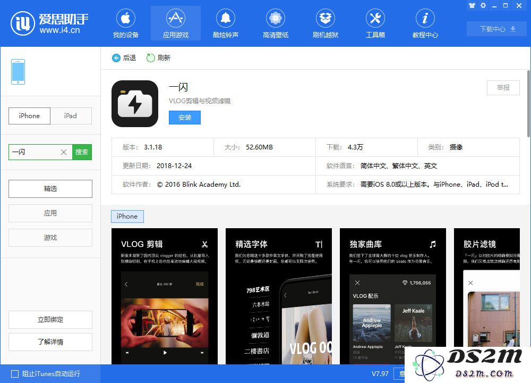Click the vertical scrollbar thumb
The width and height of the screenshot is (531, 383).
[529, 104]
